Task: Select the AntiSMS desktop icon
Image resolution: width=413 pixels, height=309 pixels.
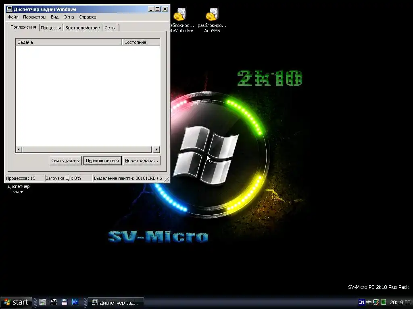Action: [212, 21]
